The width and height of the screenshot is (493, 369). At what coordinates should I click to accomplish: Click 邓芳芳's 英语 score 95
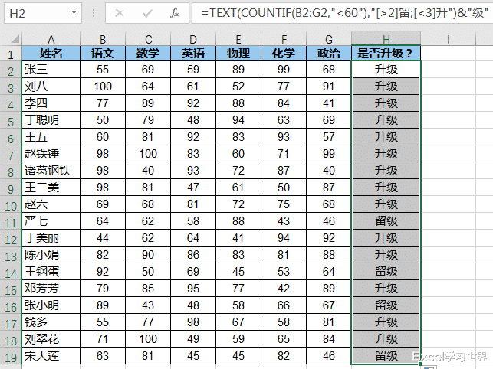coord(193,289)
